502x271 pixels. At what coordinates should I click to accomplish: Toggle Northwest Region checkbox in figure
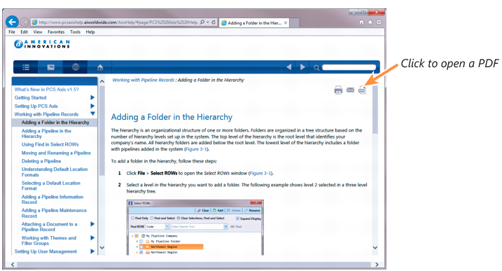(141, 252)
